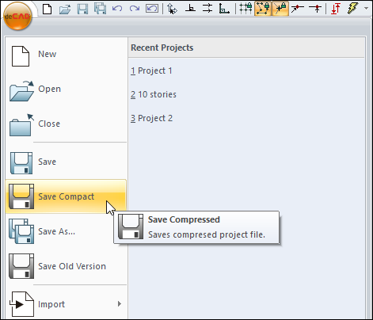Screen dimensions: 373x320
Task: Choose Save As... from the application menu
Action: (66, 231)
